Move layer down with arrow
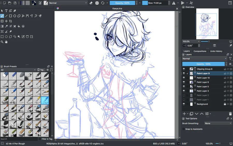 click(x=196, y=114)
